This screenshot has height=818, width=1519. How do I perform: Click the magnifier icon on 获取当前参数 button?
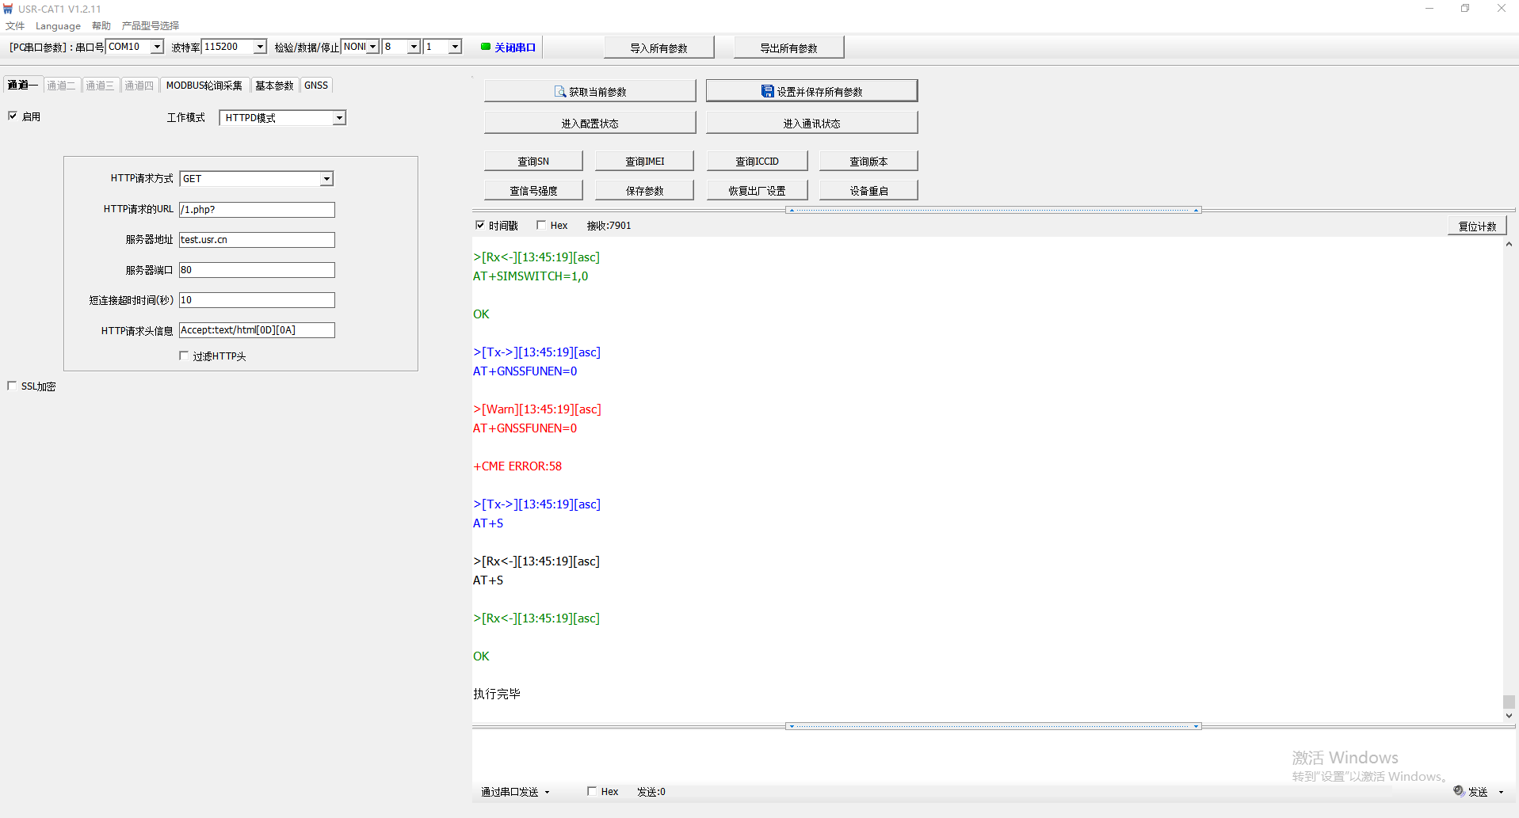pyautogui.click(x=559, y=92)
